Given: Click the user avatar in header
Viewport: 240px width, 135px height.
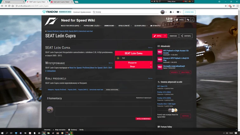Looking at the screenshot, I should 162,12.
